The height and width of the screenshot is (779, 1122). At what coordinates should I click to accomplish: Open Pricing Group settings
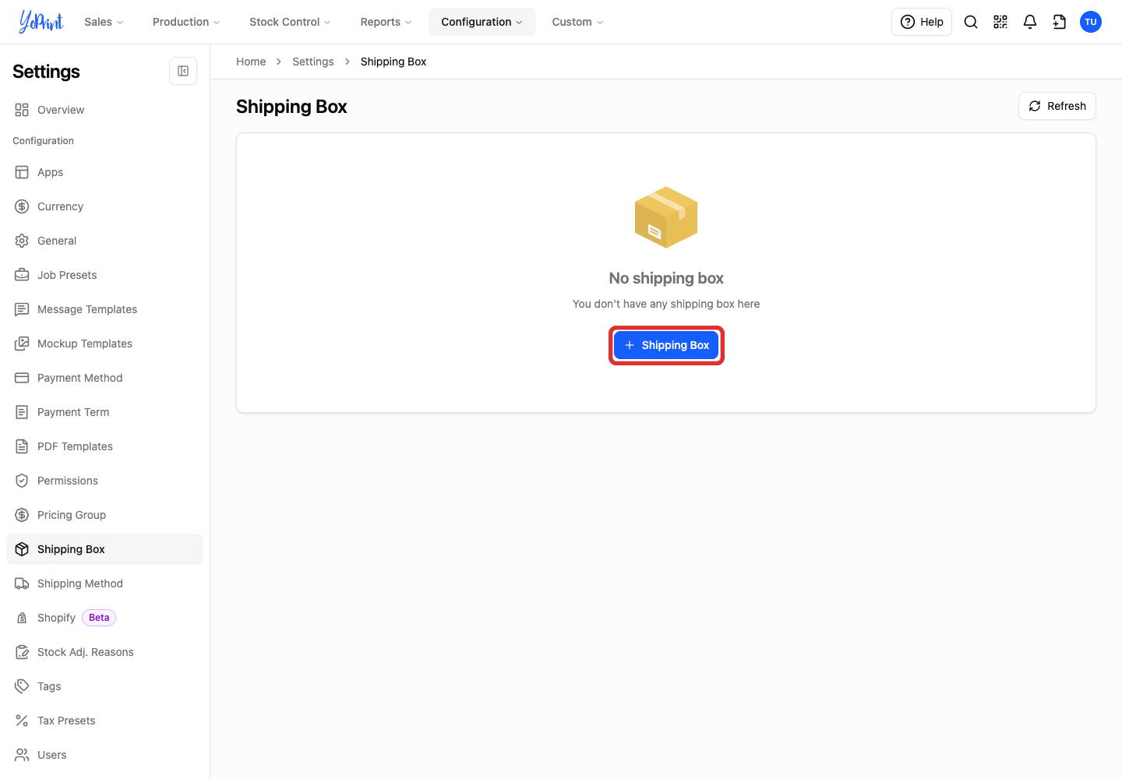[104, 515]
